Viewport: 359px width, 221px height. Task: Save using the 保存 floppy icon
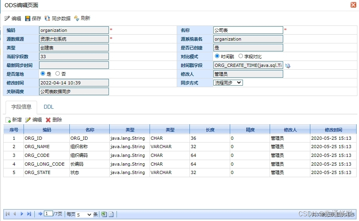point(28,18)
